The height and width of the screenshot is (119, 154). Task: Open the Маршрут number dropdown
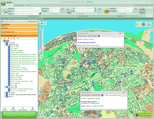[132, 8]
